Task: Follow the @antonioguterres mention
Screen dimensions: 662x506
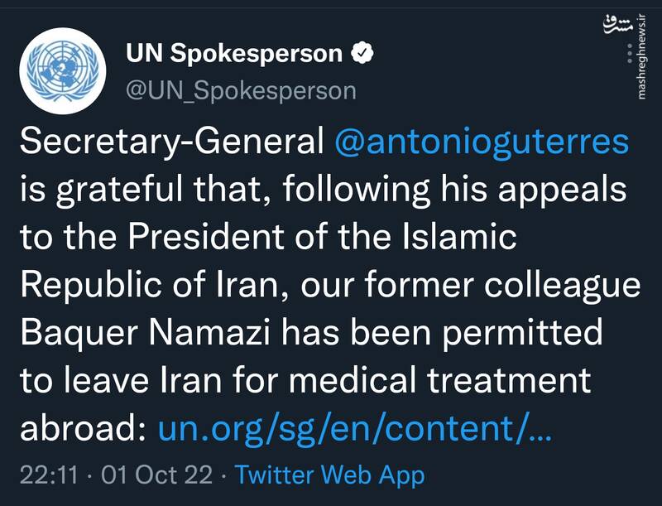Action: click(x=482, y=142)
